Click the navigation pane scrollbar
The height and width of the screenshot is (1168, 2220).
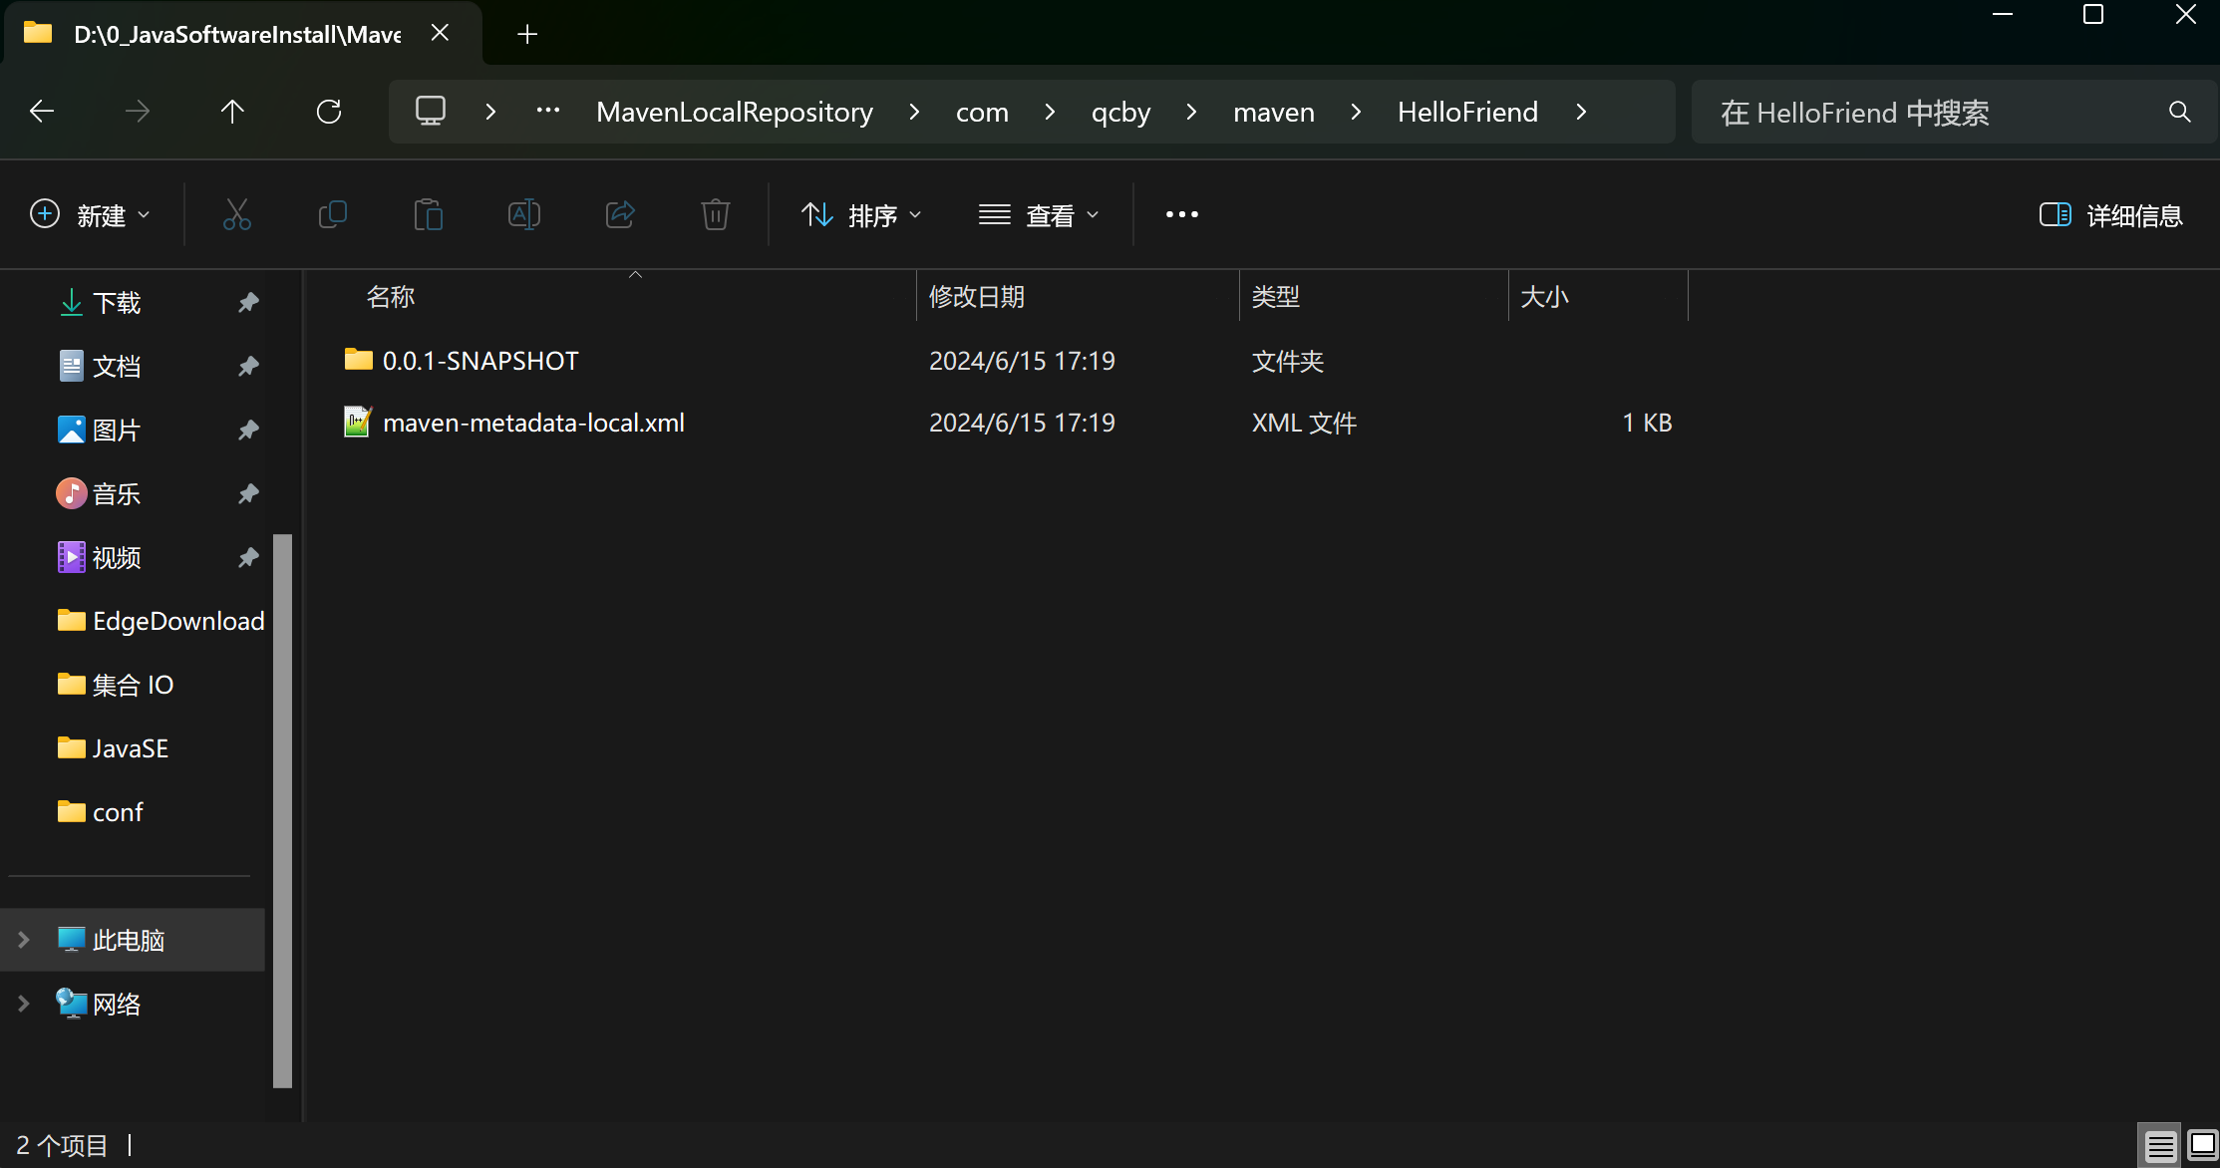point(282,811)
